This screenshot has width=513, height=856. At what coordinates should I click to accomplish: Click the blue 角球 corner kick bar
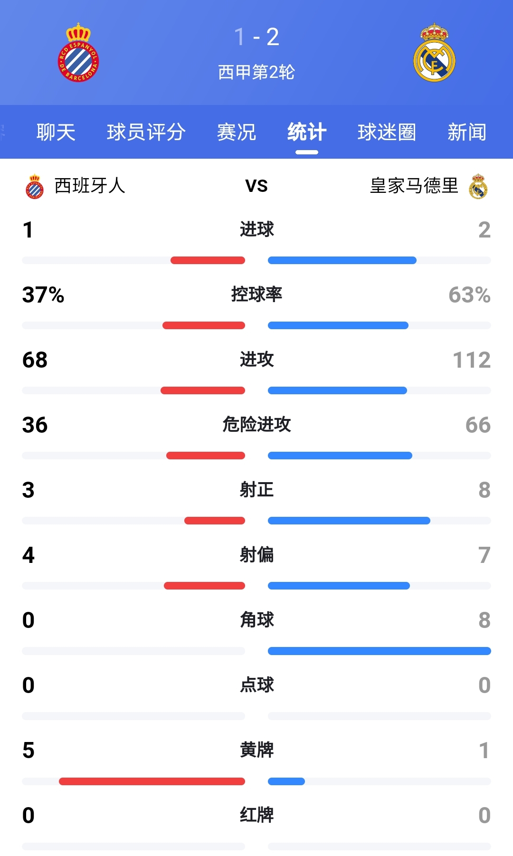click(380, 651)
